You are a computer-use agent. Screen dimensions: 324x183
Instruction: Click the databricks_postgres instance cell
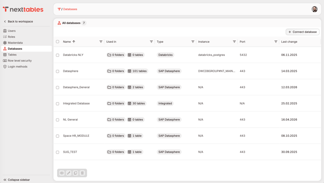tap(211, 55)
